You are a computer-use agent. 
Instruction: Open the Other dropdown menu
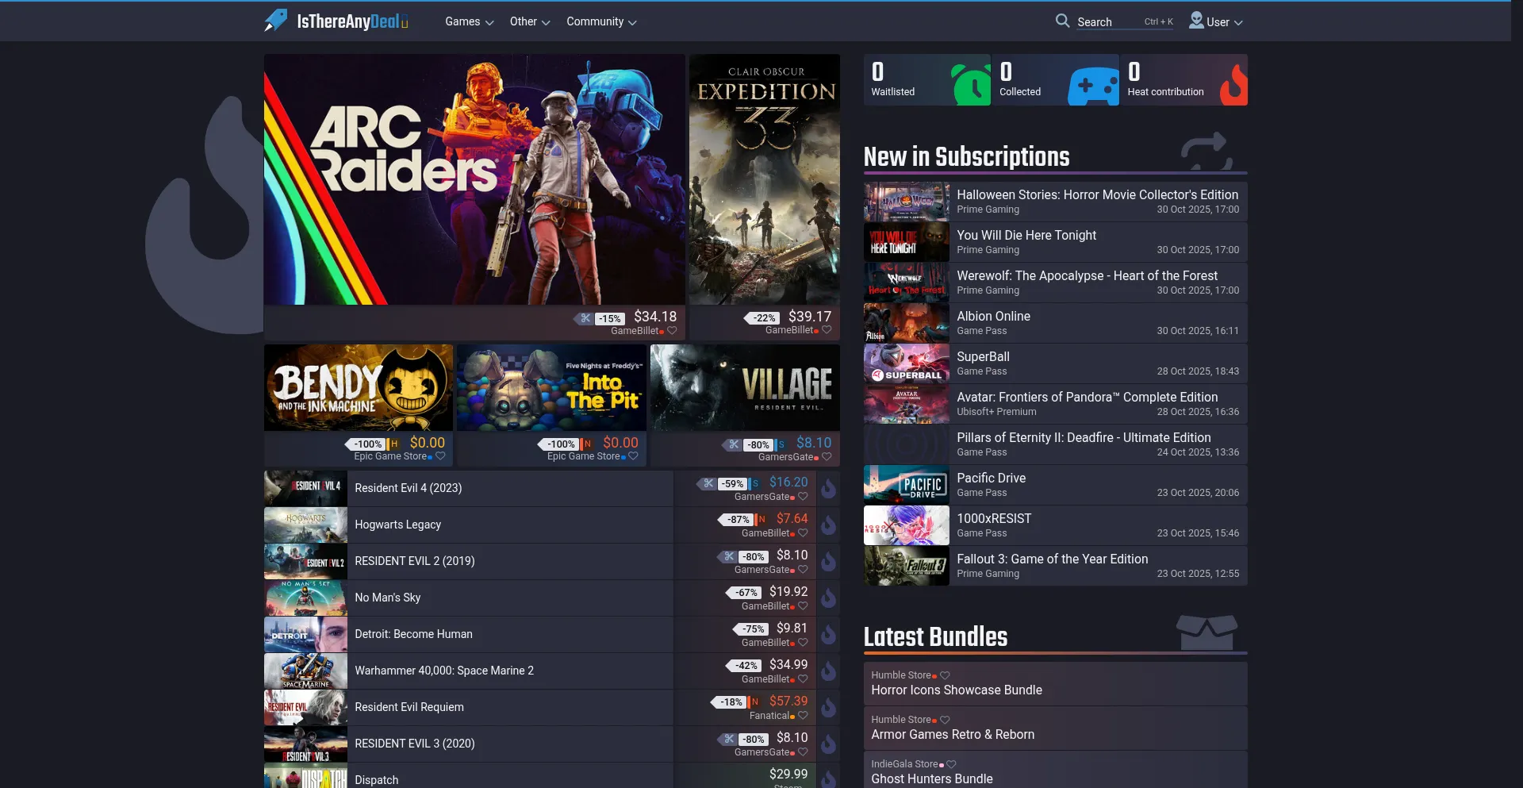529,21
